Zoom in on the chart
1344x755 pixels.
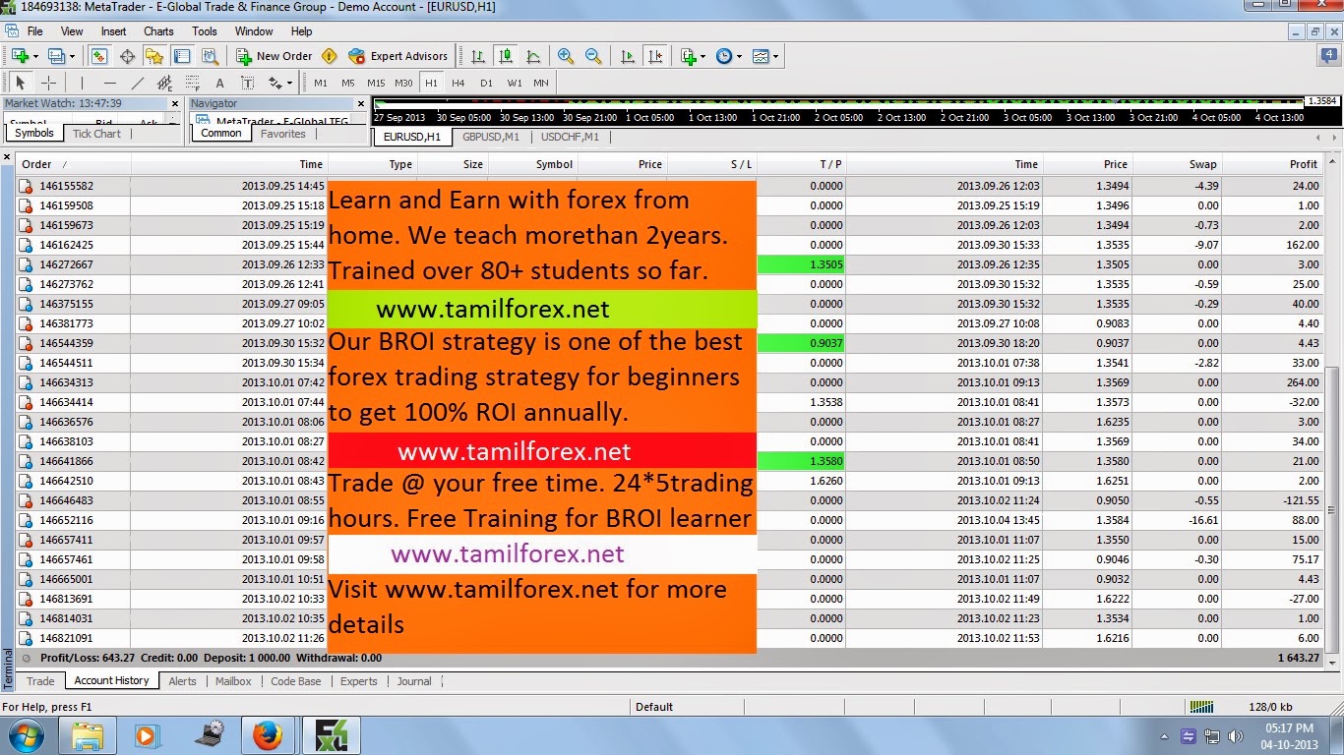[x=566, y=56]
